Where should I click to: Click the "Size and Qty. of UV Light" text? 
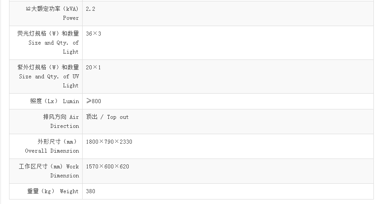49,77
